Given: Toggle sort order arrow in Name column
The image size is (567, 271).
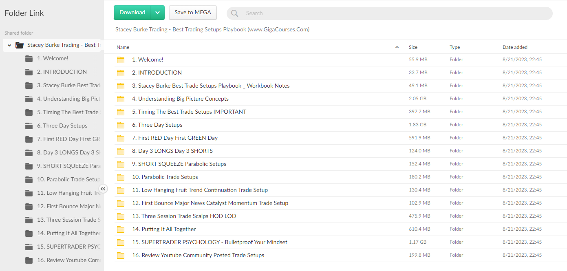Looking at the screenshot, I should point(397,47).
